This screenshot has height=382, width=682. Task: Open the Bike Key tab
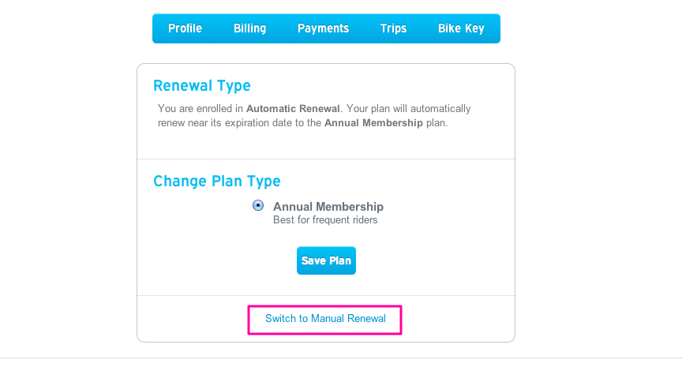tap(461, 28)
